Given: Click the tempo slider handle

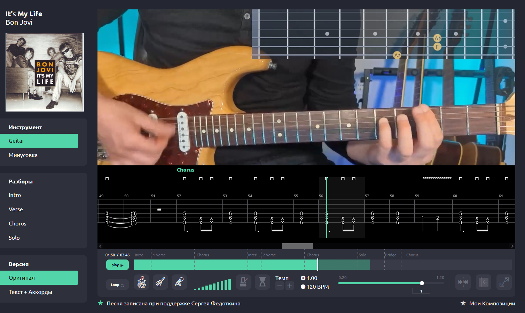Looking at the screenshot, I should tap(422, 283).
